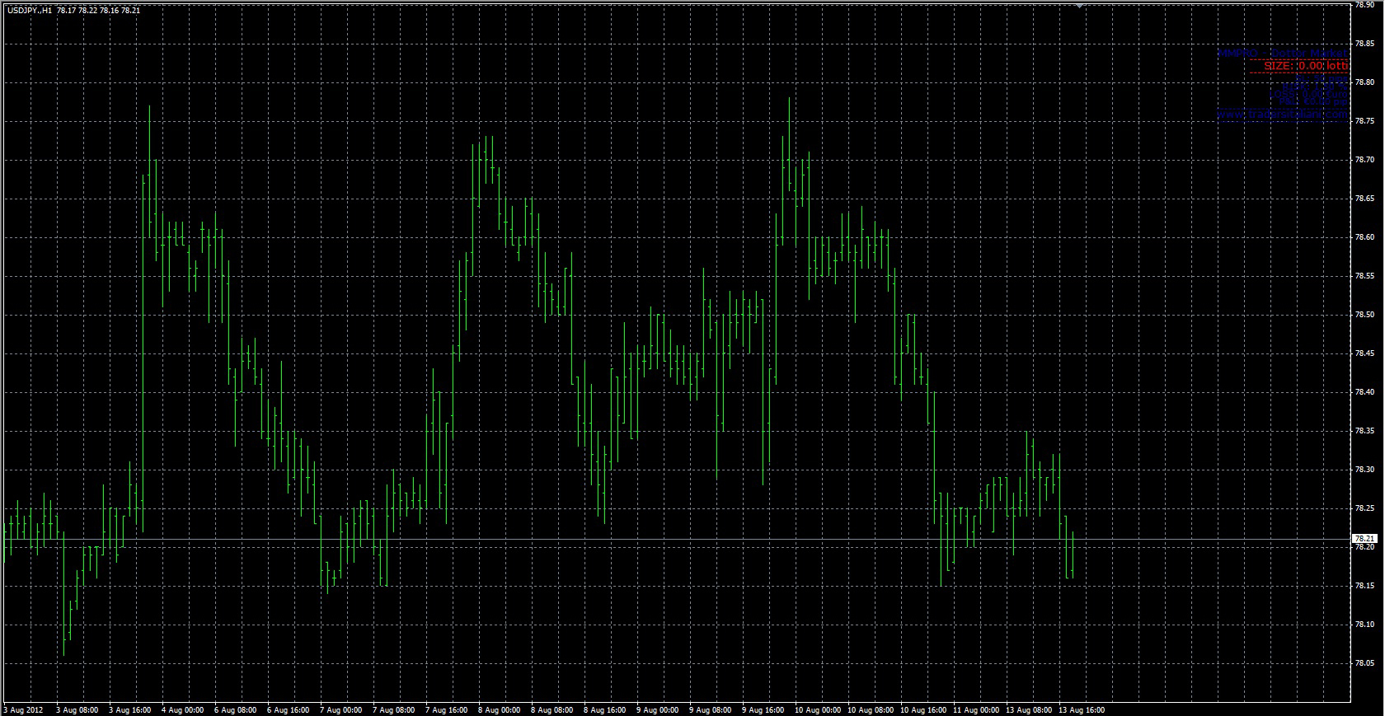Select the current bid price tag 78.21
This screenshot has height=716, width=1385.
tap(1364, 539)
